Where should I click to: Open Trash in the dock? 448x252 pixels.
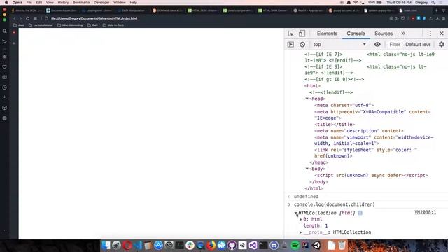click(342, 246)
